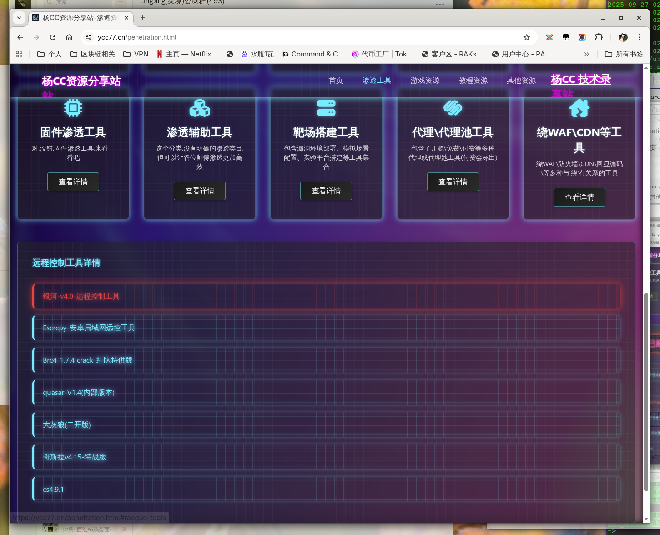The height and width of the screenshot is (535, 660).
Task: Open the 杨CC 技术录 link
Action: (580, 79)
